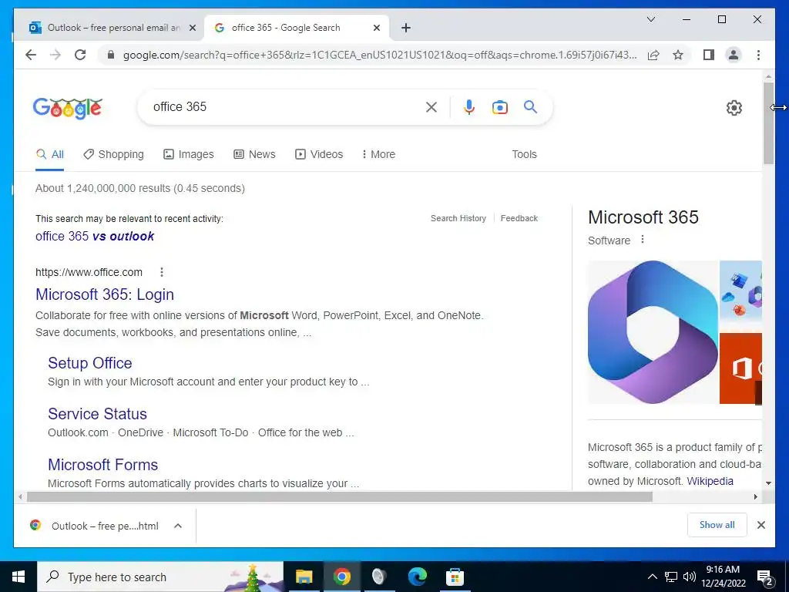Open the Wikipedia link in knowledge panel
789x592 pixels.
(x=710, y=481)
